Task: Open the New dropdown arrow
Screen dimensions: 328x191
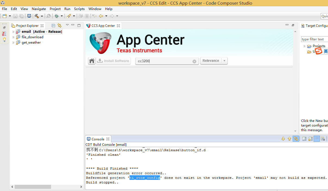Action: (10, 16)
